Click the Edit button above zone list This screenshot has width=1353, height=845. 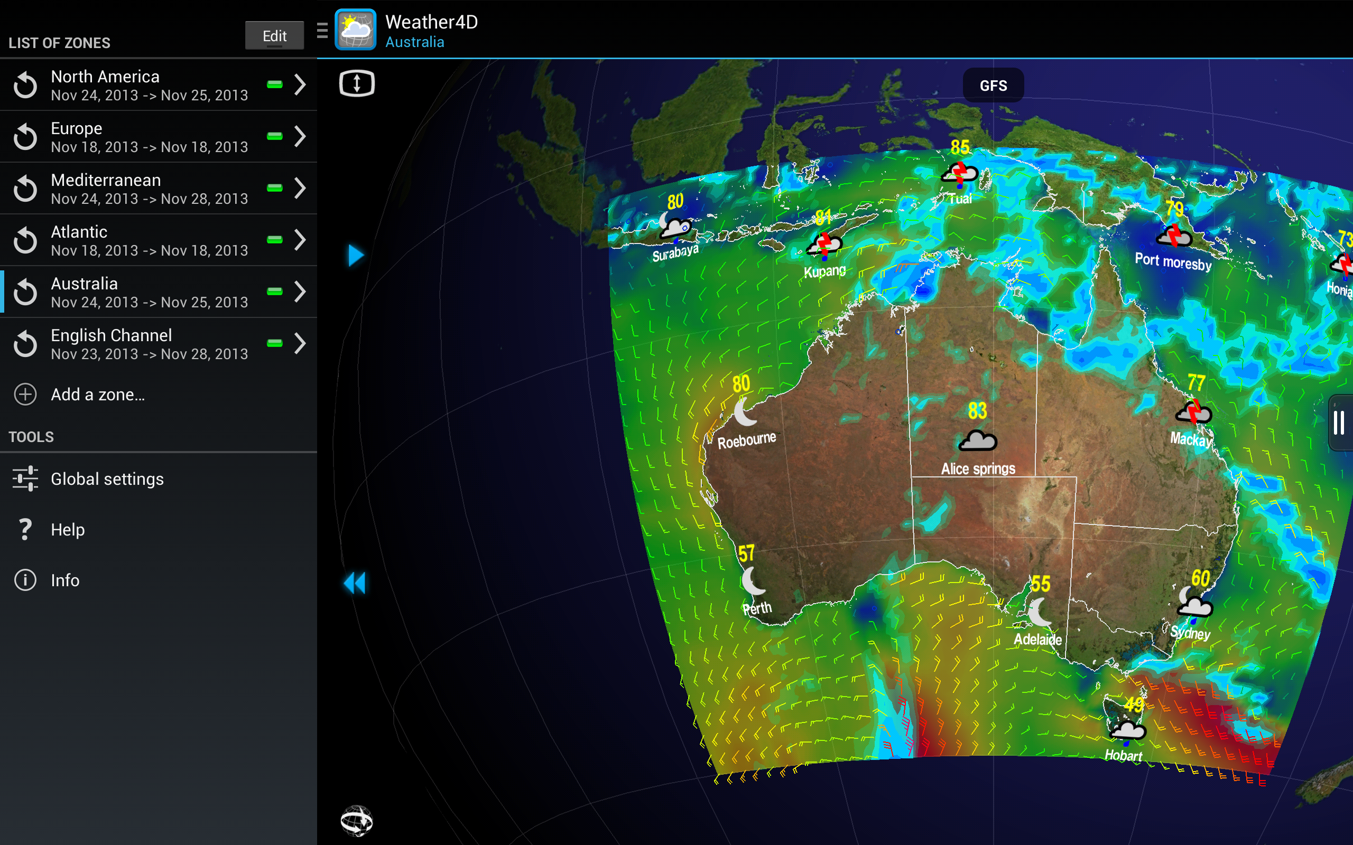pyautogui.click(x=274, y=35)
